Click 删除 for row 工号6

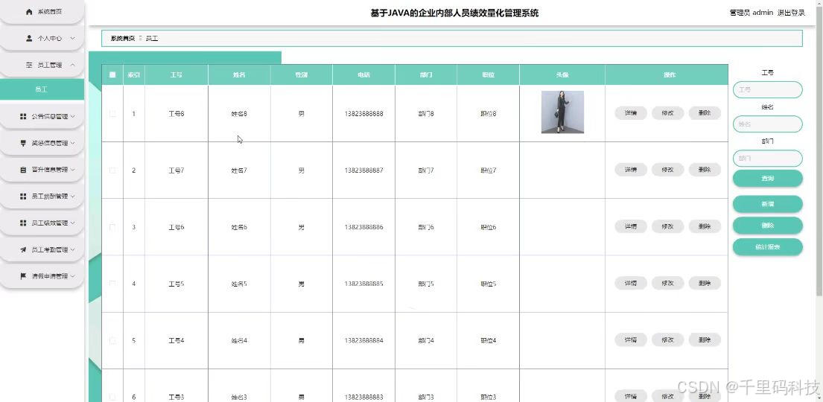pyautogui.click(x=705, y=226)
